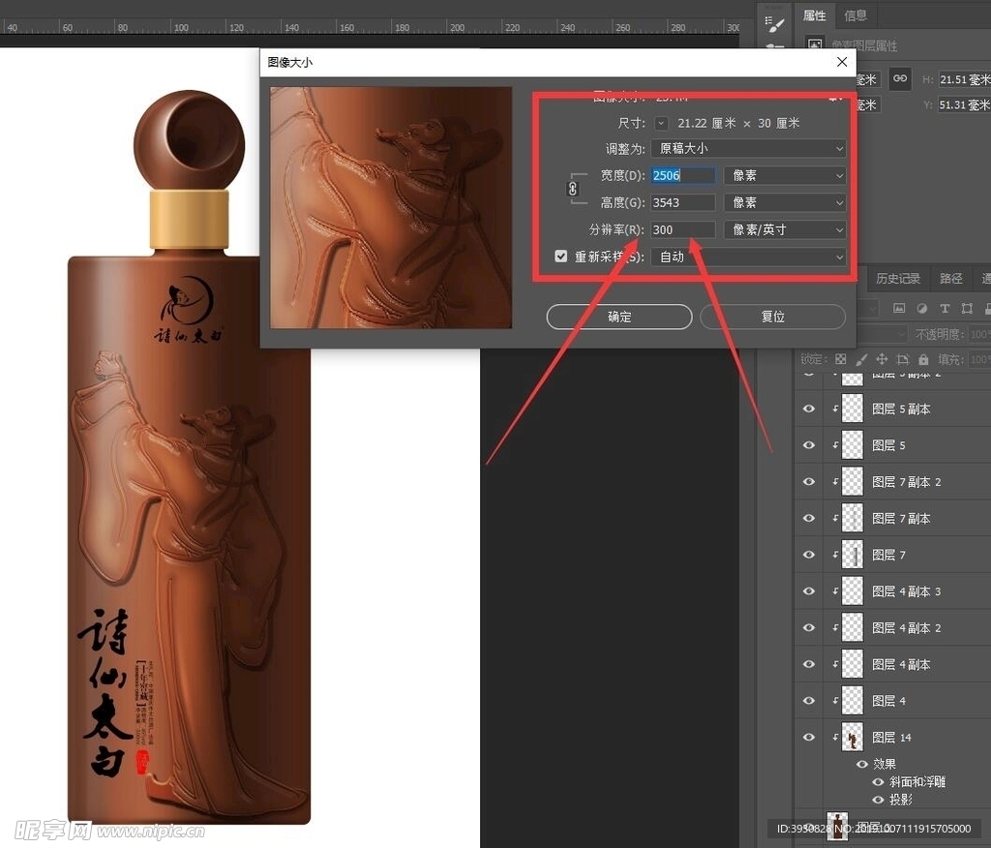Switch to the 路径 Paths tab
991x848 pixels.
[949, 278]
